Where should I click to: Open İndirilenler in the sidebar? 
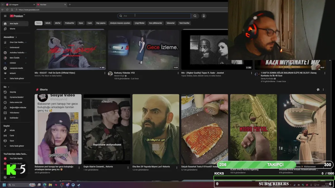[x=15, y=118]
